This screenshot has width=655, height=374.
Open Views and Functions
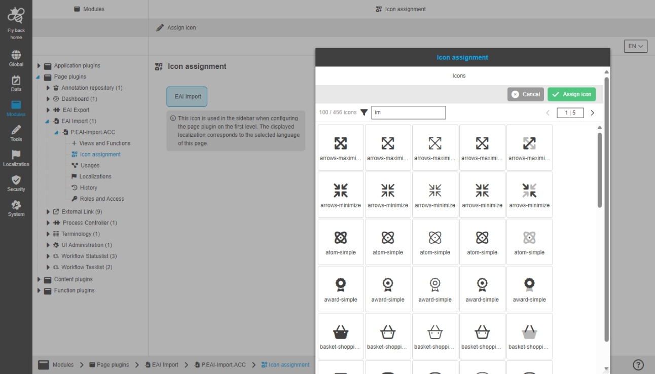pos(101,143)
